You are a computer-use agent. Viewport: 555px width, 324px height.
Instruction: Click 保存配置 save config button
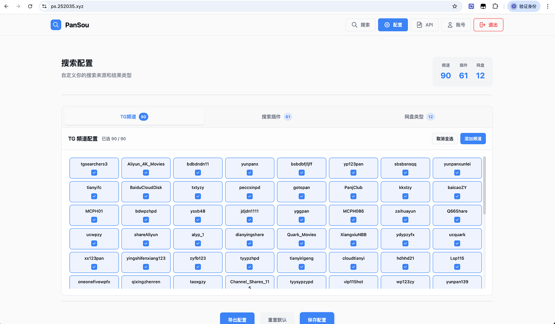pyautogui.click(x=317, y=318)
